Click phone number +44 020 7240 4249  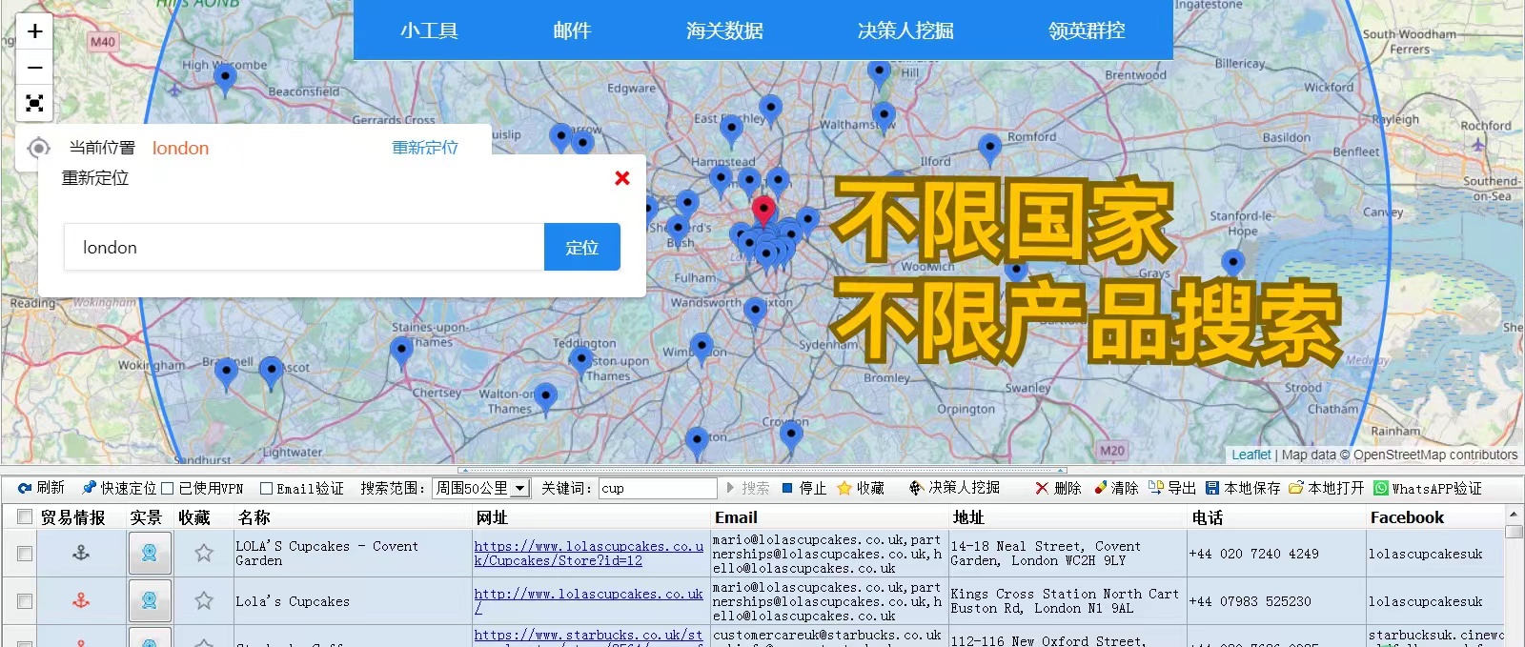click(1253, 554)
